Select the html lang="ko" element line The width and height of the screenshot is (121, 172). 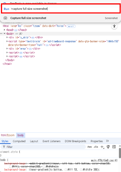(x=34, y=26)
